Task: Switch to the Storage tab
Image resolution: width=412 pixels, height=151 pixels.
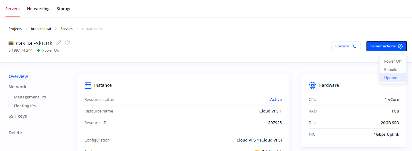Action: tap(64, 9)
